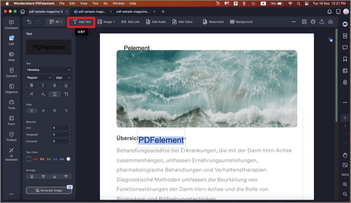Click the Watermark button
Viewport: 351px width, 203px height.
213,22
